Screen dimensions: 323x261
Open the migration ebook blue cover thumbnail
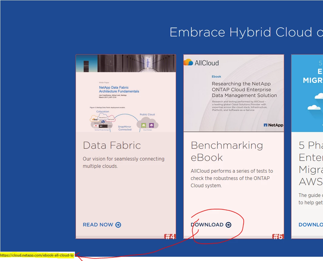coord(307,93)
